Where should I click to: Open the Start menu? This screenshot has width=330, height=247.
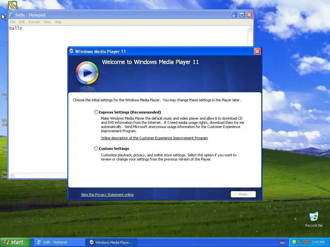click(15, 242)
